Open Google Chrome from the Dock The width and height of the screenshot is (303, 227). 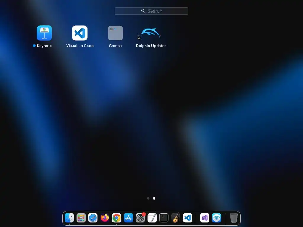click(x=117, y=218)
